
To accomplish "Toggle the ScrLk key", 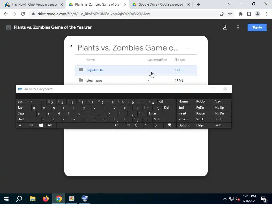I will point(204,119).
